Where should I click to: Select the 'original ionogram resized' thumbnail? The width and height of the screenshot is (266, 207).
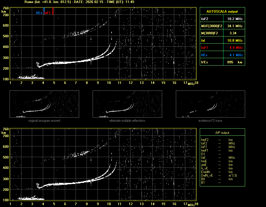click(44, 104)
